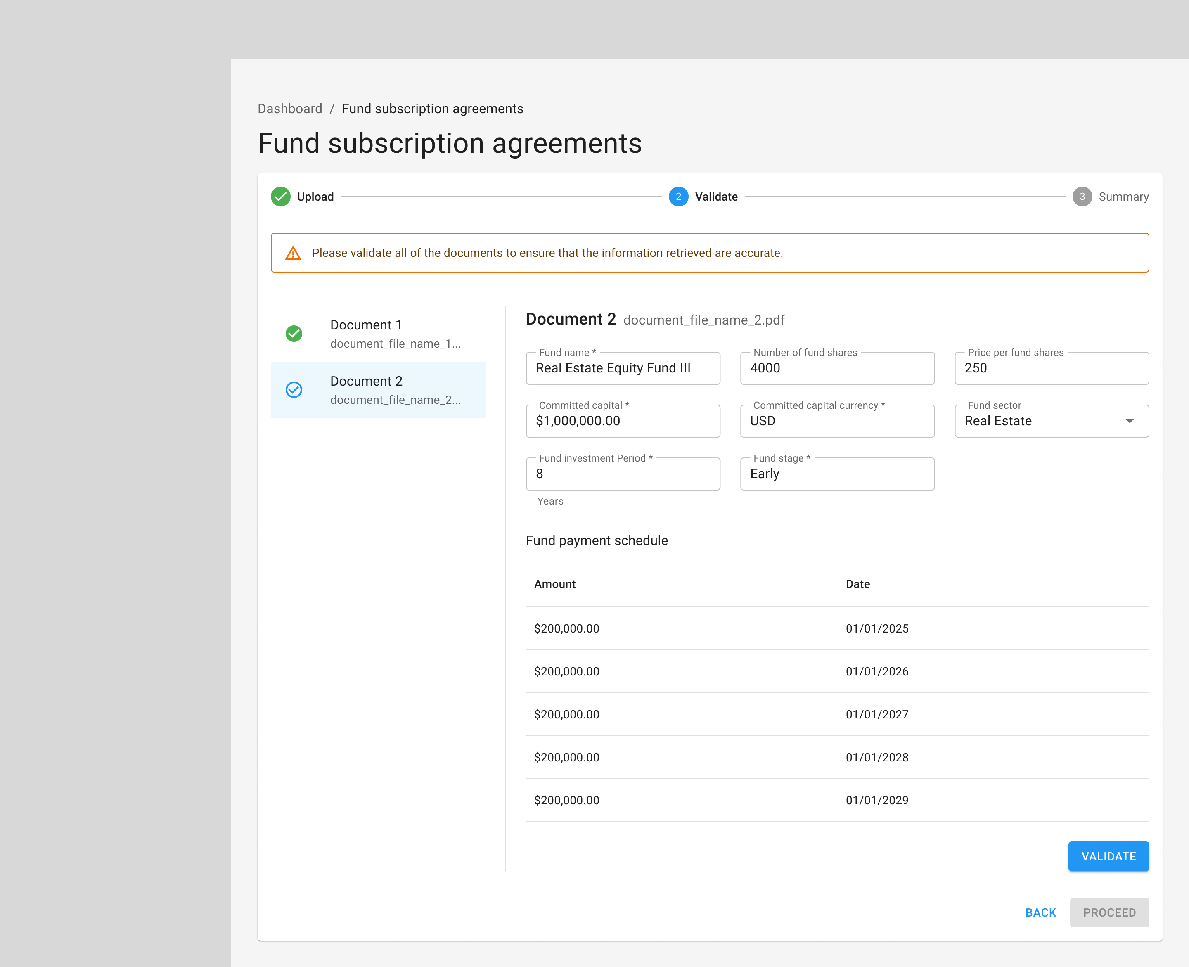
Task: Click the Summary step number 3 icon
Action: pyautogui.click(x=1082, y=197)
